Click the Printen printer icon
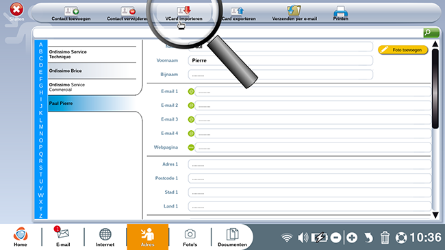Viewport: 445px width, 250px height. 340,12
